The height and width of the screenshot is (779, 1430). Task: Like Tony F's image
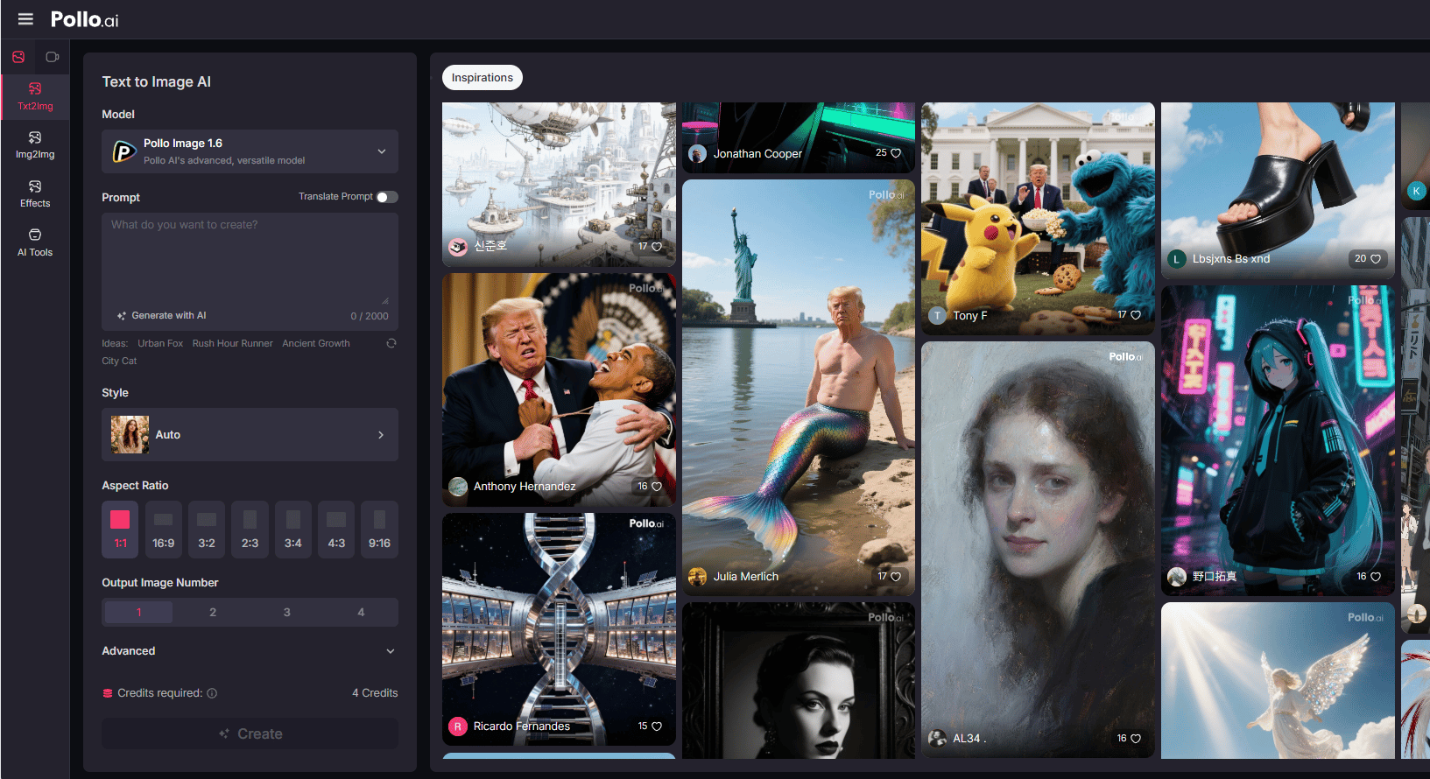pyautogui.click(x=1136, y=315)
